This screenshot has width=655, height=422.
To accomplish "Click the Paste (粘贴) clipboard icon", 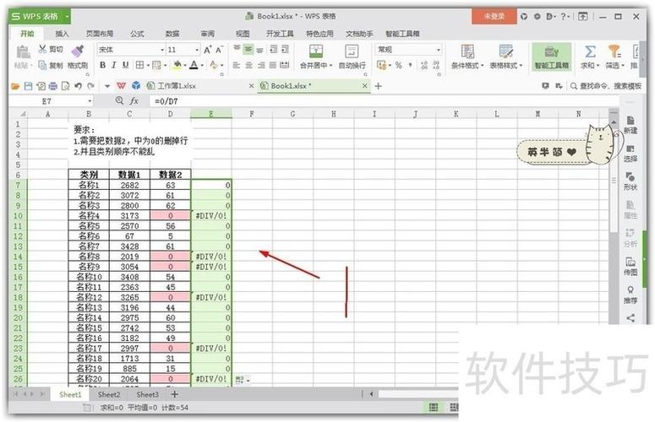I will (x=23, y=52).
